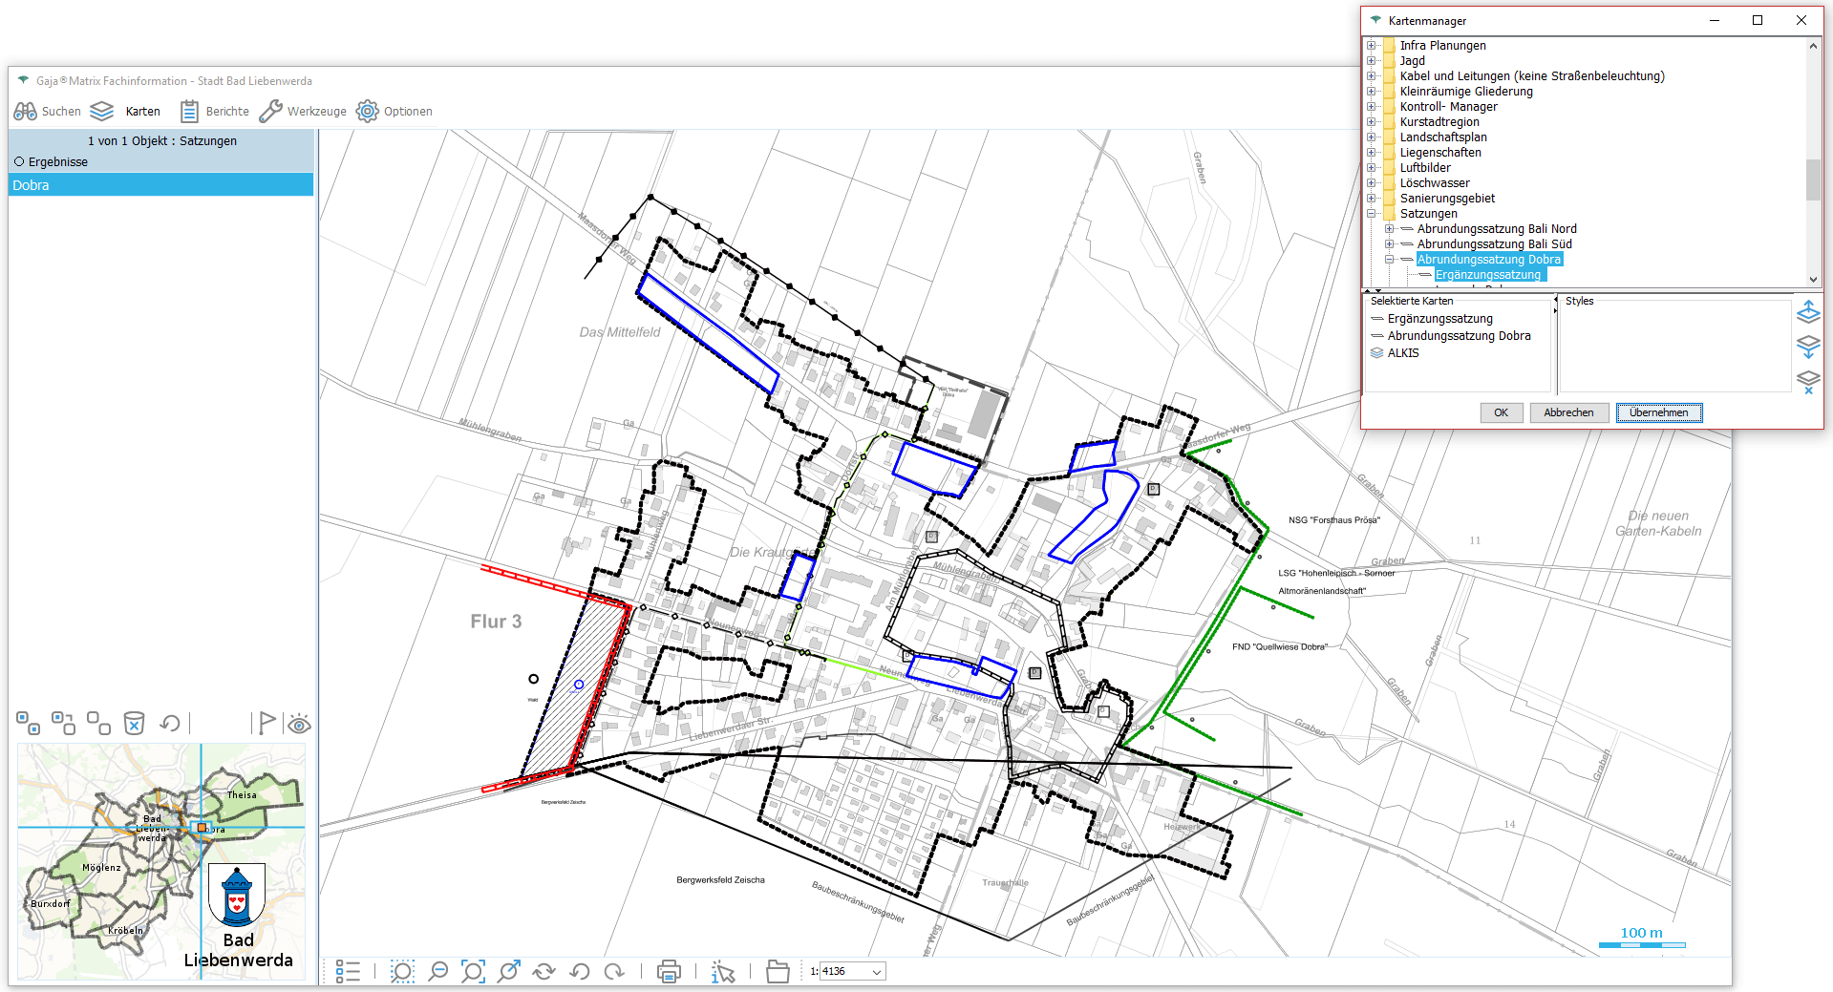Remove selected layer with layer-X icon
Image resolution: width=1833 pixels, height=992 pixels.
click(x=1808, y=382)
